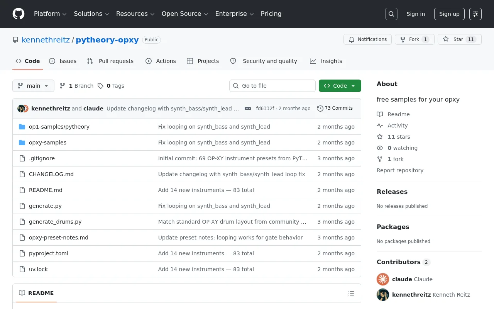Open the Resources dropdown menu
The height and width of the screenshot is (309, 494).
tap(135, 14)
